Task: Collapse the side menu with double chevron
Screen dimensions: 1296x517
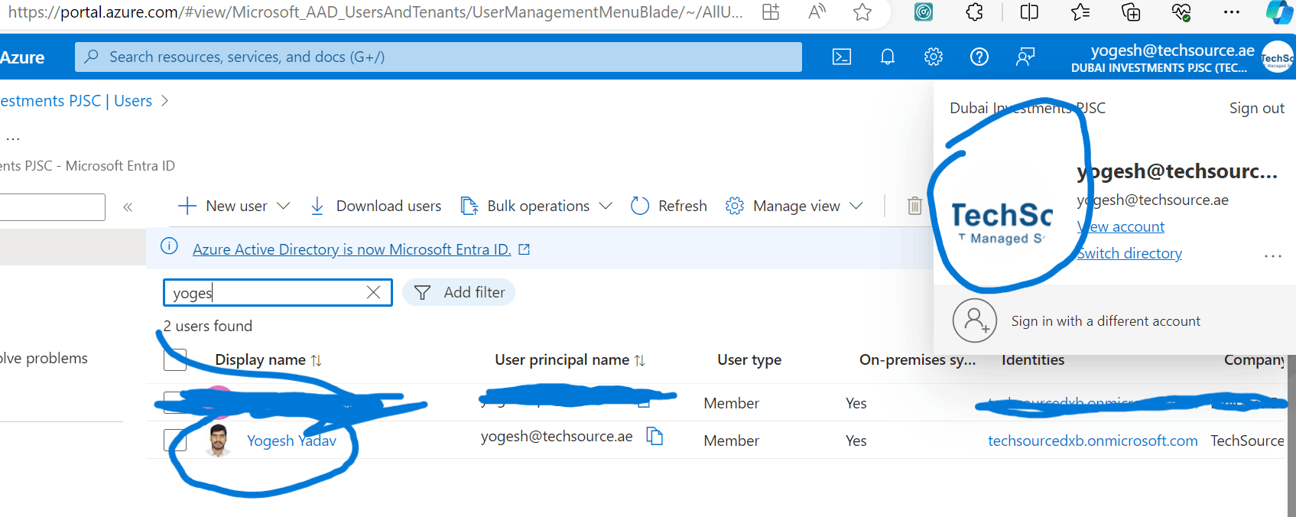Action: pyautogui.click(x=128, y=207)
